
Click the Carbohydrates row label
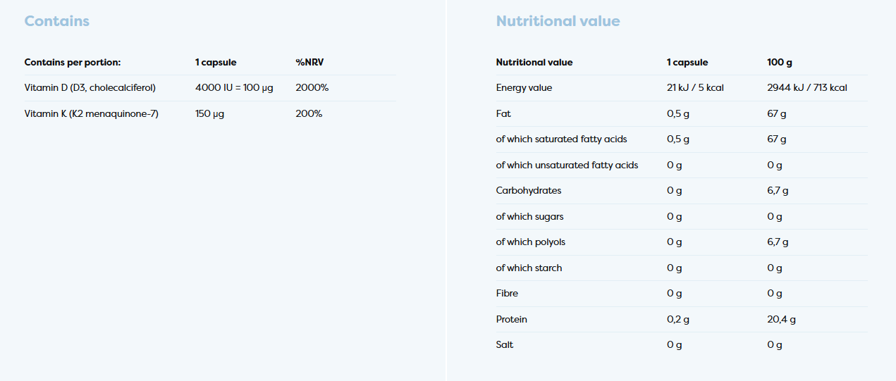529,190
